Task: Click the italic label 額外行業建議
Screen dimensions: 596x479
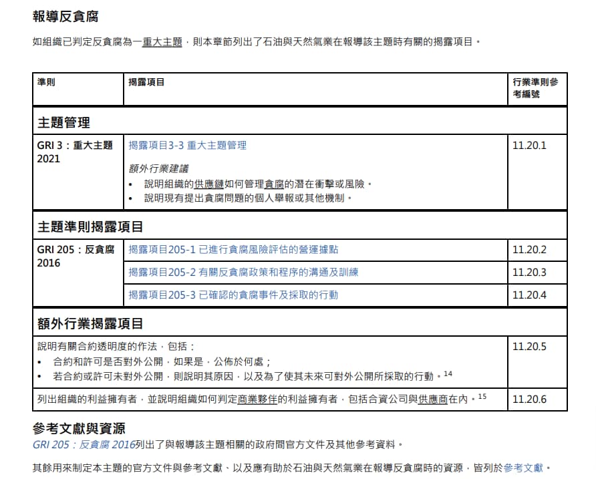Action: coord(158,168)
